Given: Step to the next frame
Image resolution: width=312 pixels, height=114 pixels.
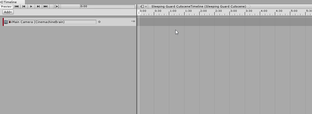Looking at the screenshot, I should tap(38, 6).
